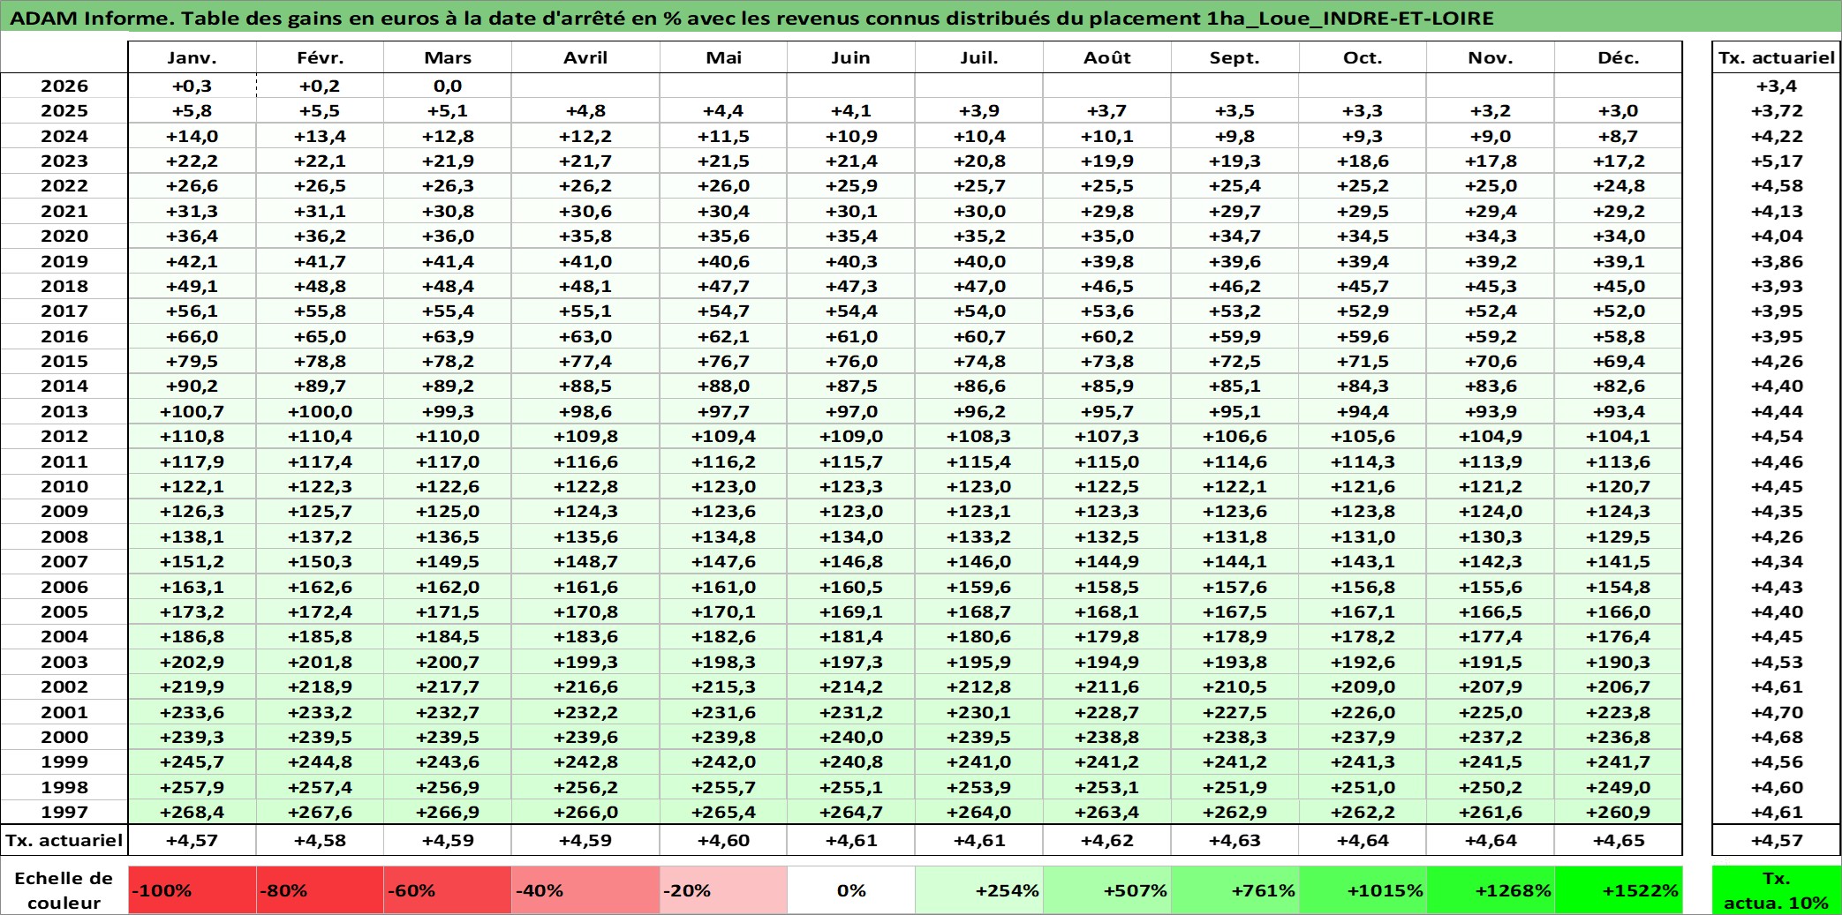
Task: Click the 'Déc.' column header
Action: pyautogui.click(x=1619, y=57)
